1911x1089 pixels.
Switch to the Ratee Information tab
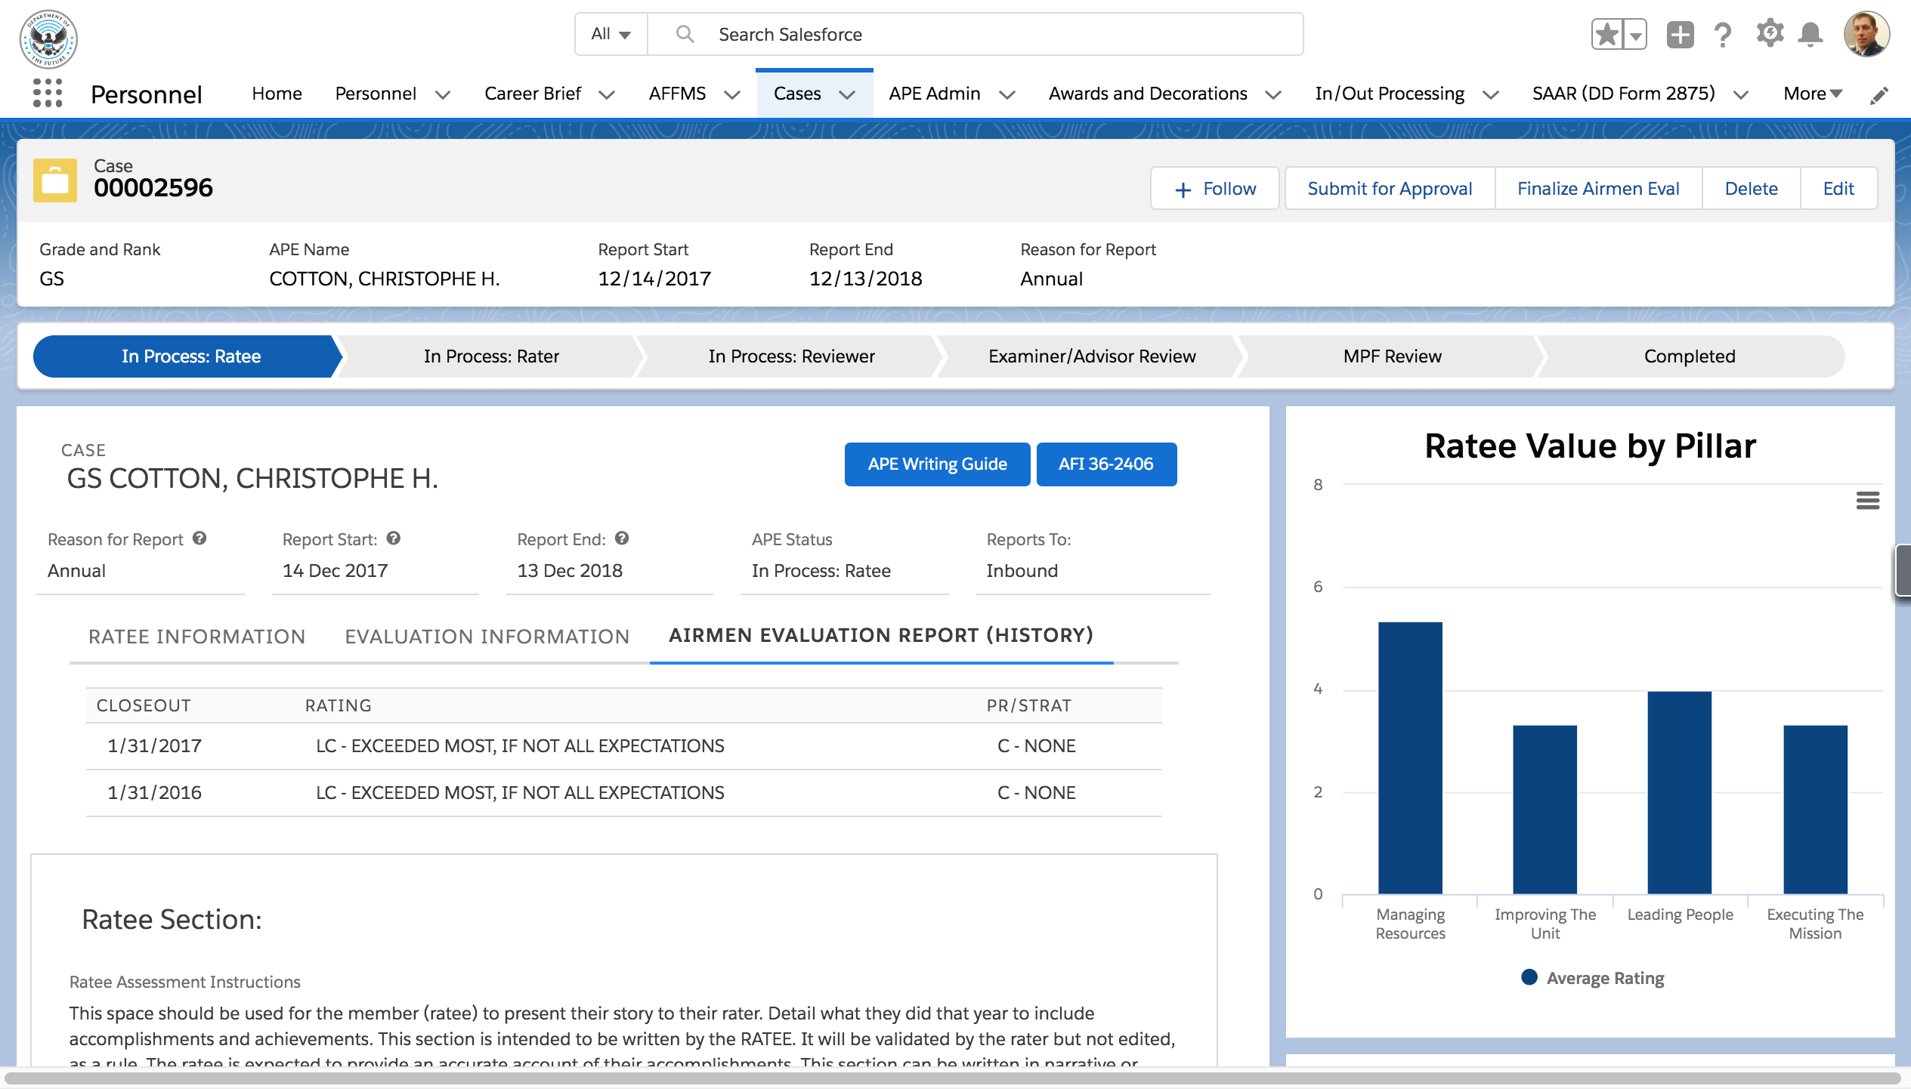(196, 637)
